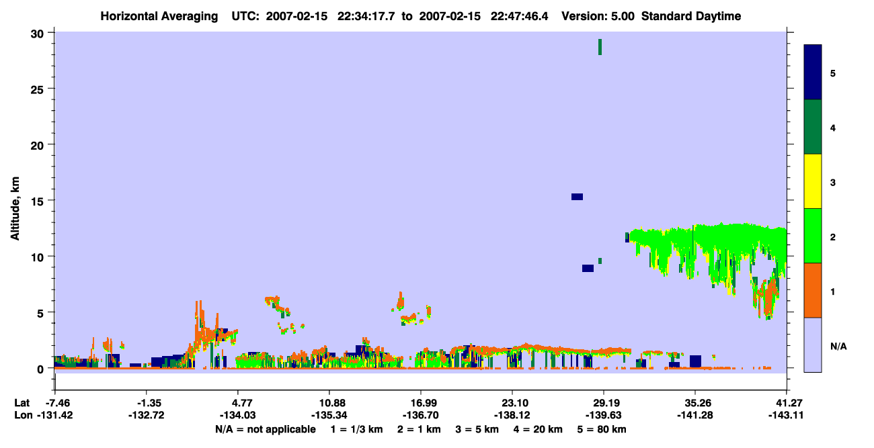The image size is (874, 448).
Task: Click the longitude value -135.34
Action: (329, 416)
